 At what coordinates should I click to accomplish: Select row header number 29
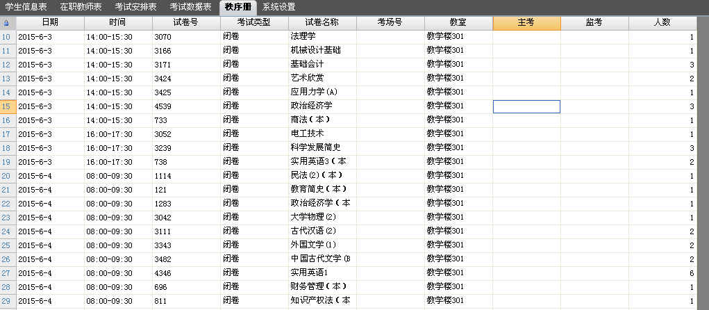click(8, 301)
